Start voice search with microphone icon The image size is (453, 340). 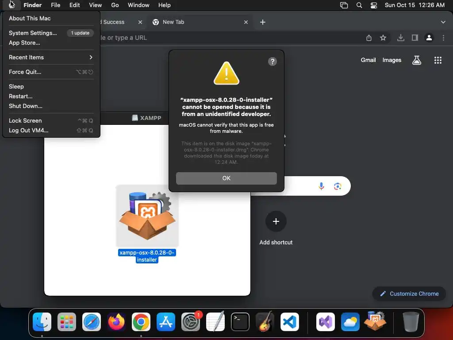[x=321, y=186]
